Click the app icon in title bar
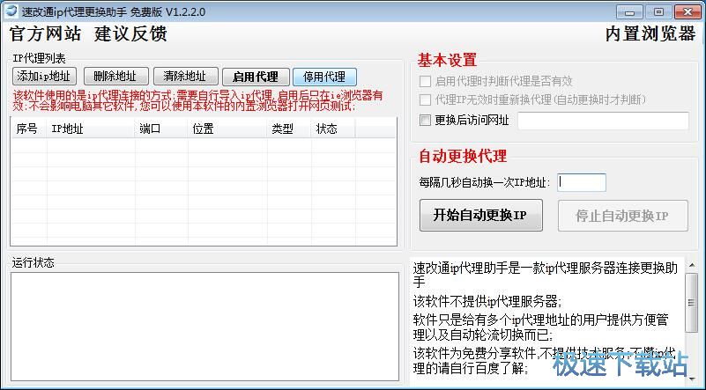 pos(11,11)
